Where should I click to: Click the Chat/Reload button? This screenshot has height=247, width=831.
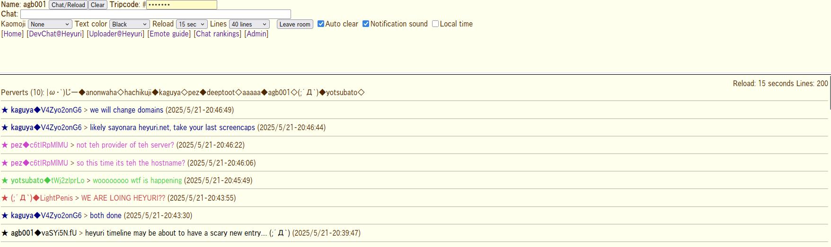[x=68, y=5]
